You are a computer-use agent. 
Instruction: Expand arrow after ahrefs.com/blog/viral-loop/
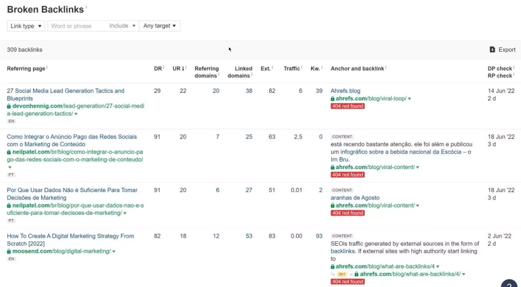click(410, 99)
